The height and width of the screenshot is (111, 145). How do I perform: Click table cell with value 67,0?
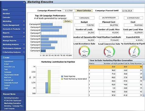[122, 81]
